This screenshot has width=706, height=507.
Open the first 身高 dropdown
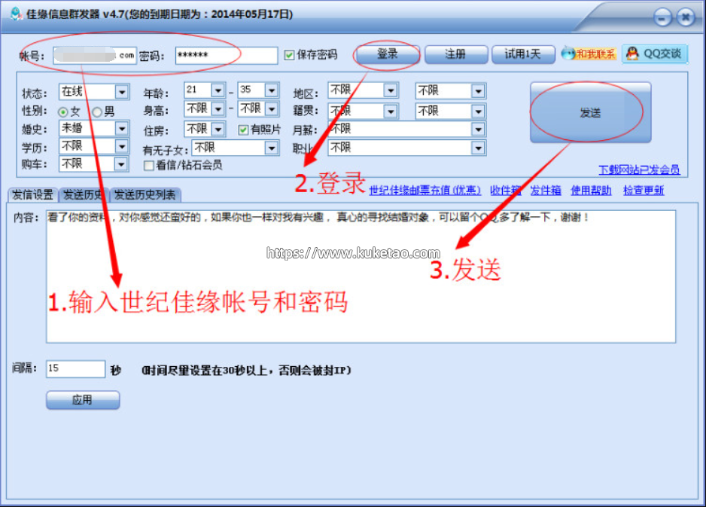click(205, 108)
